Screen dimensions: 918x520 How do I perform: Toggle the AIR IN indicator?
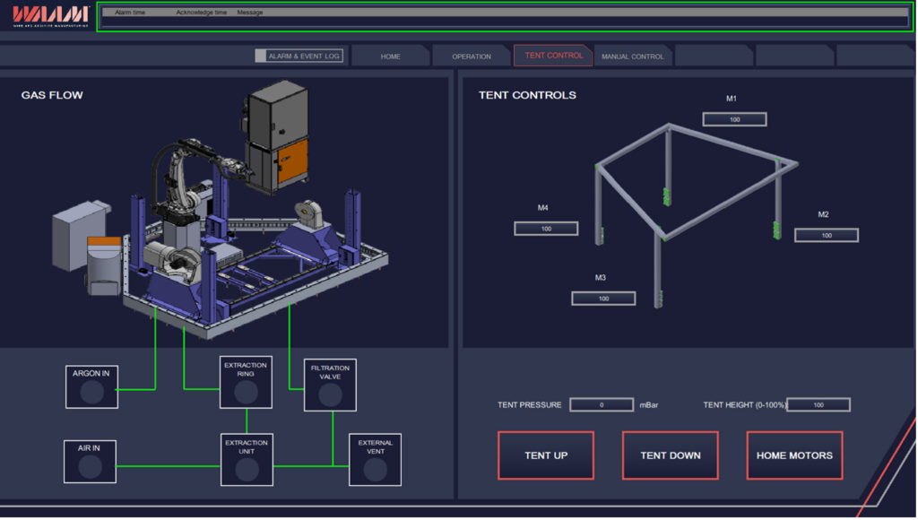(89, 466)
